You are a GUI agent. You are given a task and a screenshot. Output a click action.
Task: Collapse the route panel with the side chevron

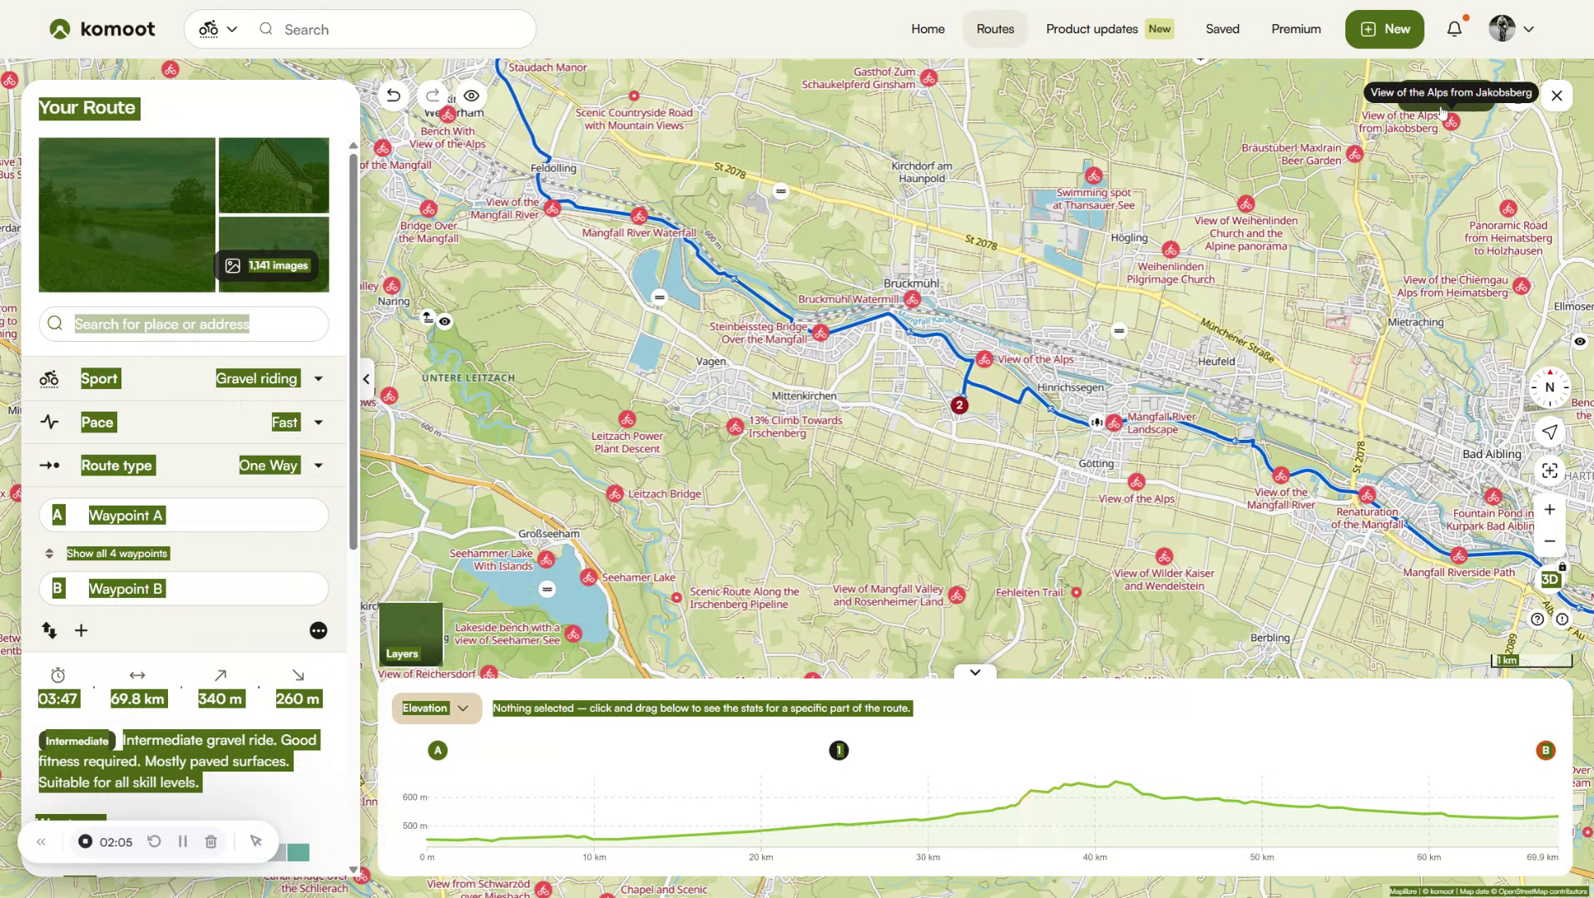[x=364, y=379]
